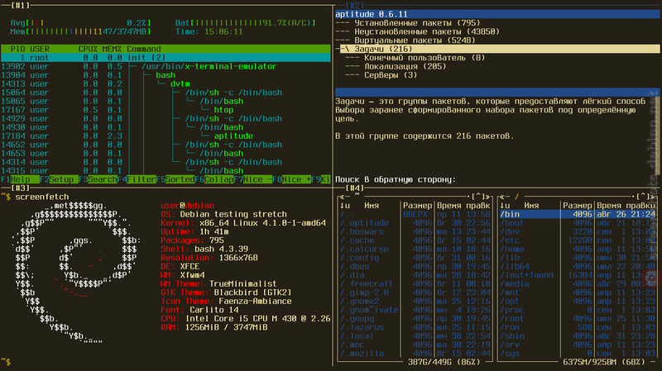Select the init process row, PID 1
This screenshot has width=662, height=371.
click(165, 58)
